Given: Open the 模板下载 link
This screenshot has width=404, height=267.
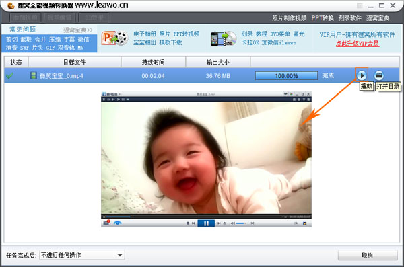Looking at the screenshot, I should click(x=170, y=42).
